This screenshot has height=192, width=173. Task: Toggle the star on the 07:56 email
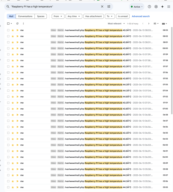(x=13, y=72)
